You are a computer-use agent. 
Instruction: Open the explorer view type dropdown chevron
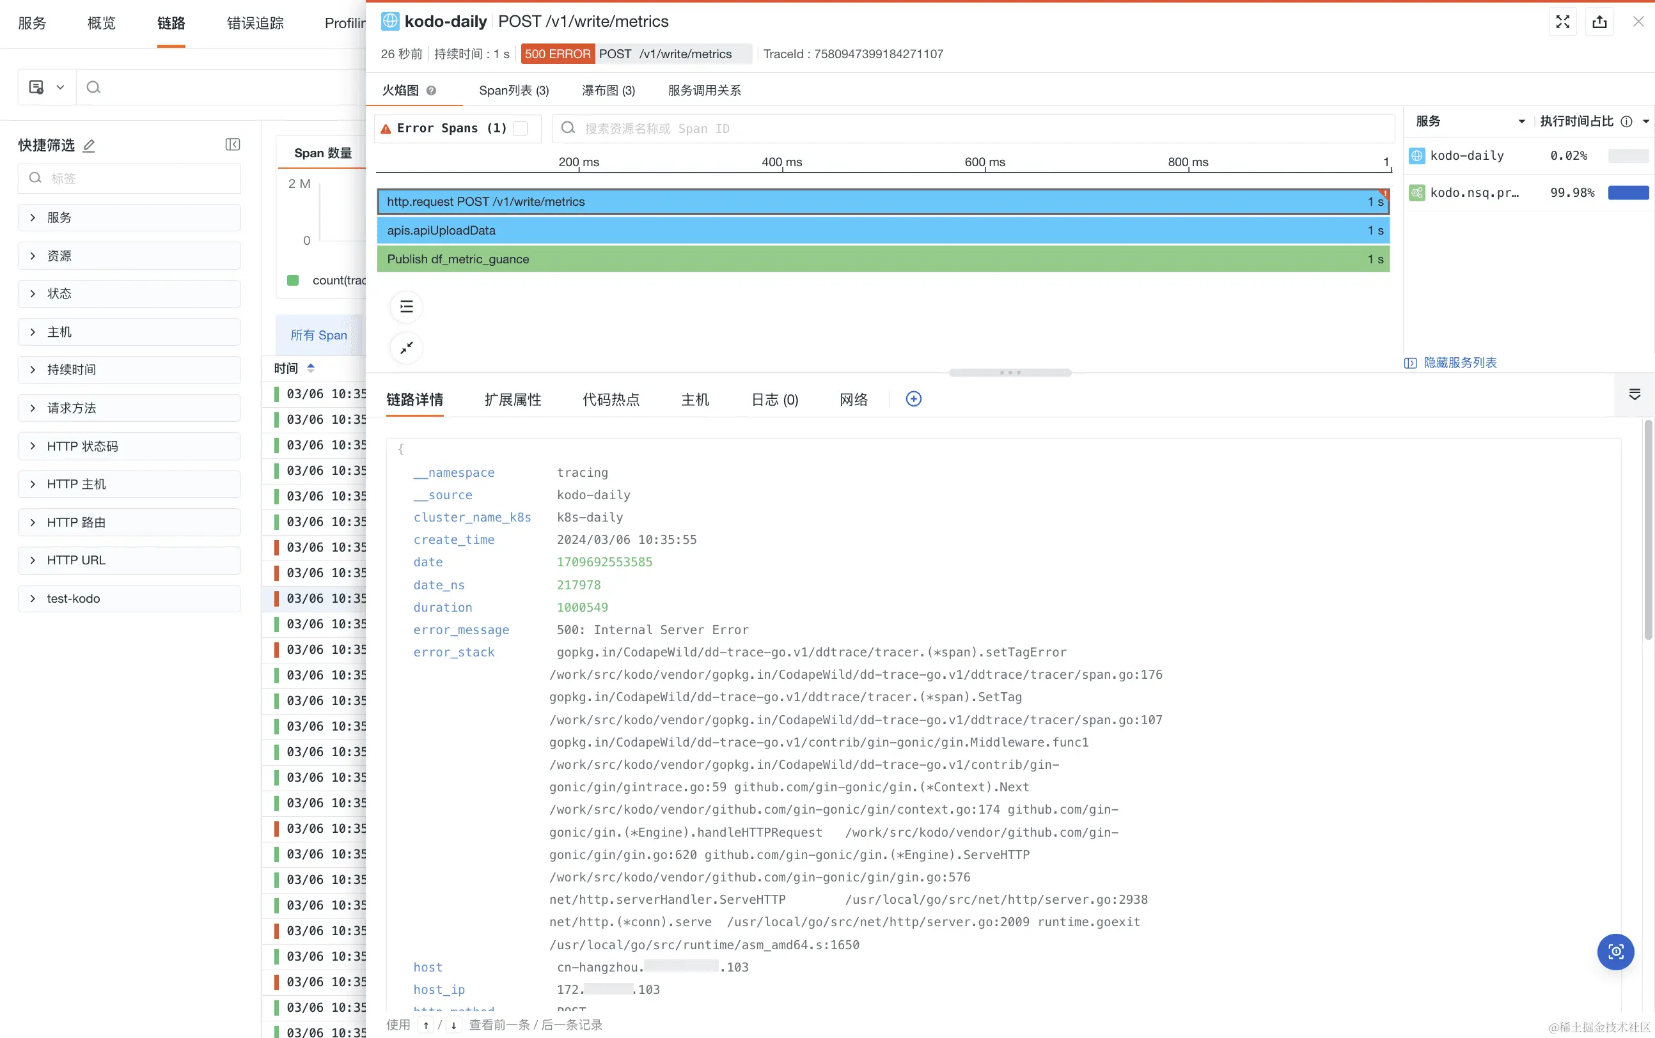(x=60, y=87)
